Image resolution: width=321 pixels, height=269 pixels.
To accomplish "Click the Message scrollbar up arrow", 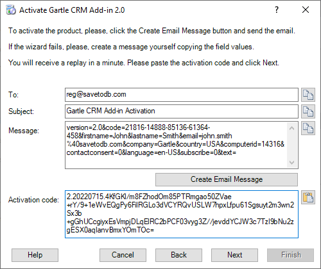I will click(291, 128).
